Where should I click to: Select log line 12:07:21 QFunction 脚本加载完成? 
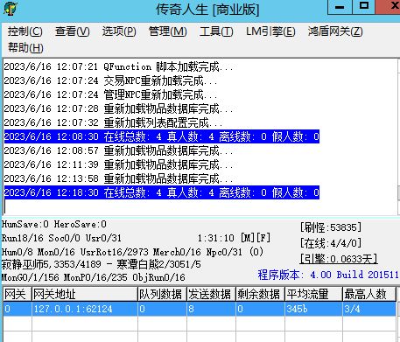coord(119,66)
